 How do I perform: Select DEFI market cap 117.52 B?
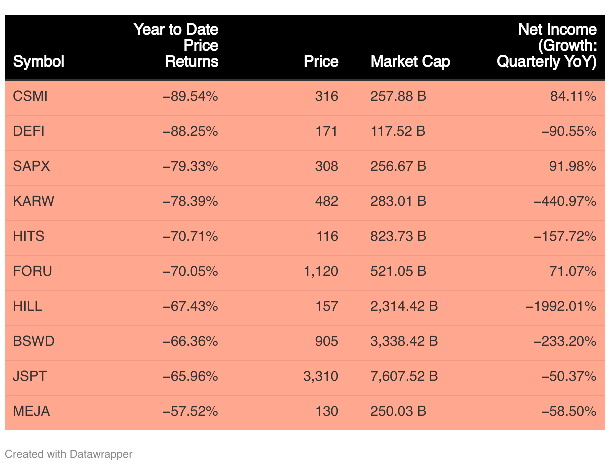coord(398,131)
